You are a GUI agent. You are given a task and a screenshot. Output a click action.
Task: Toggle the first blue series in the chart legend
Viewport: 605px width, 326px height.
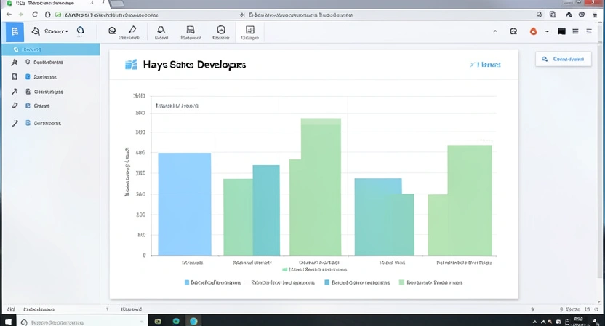tap(187, 282)
